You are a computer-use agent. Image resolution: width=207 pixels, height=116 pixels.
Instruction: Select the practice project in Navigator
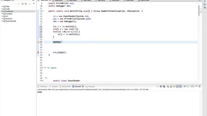click(9, 19)
